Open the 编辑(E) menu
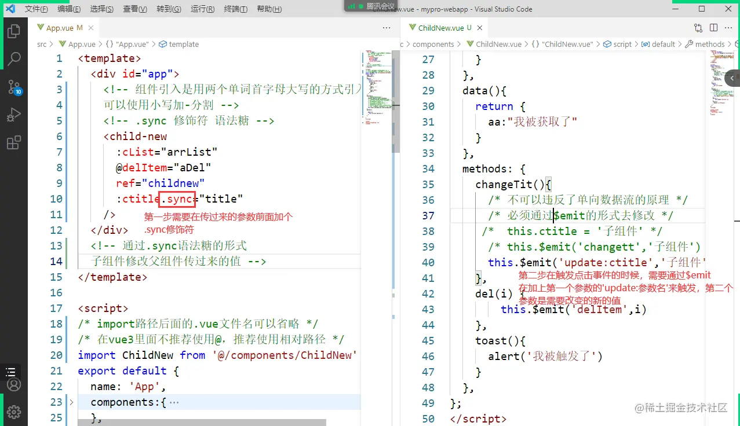This screenshot has height=426, width=740. coord(70,9)
